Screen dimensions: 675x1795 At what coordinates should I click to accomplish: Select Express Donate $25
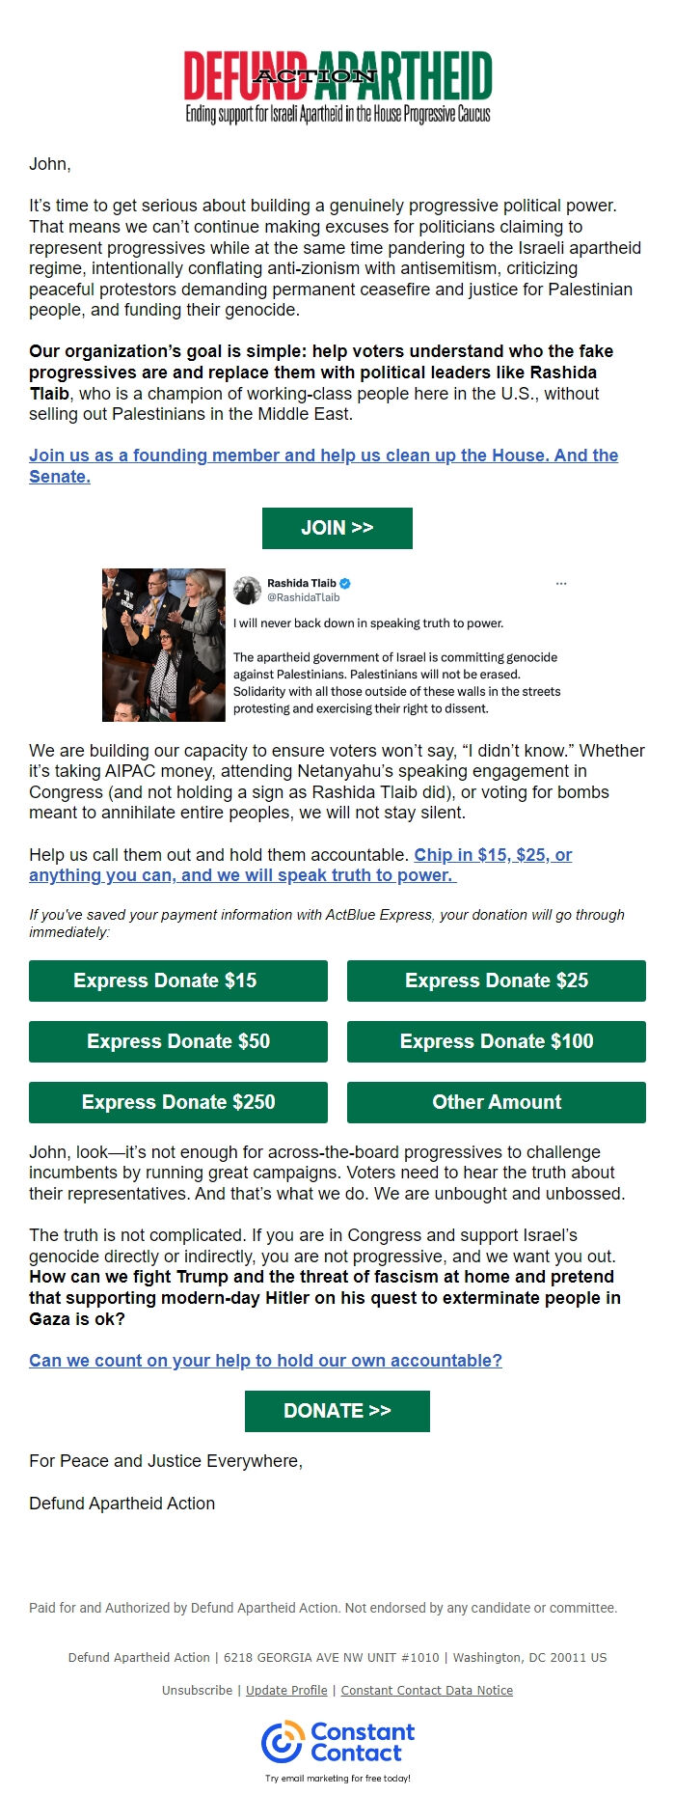tap(496, 980)
